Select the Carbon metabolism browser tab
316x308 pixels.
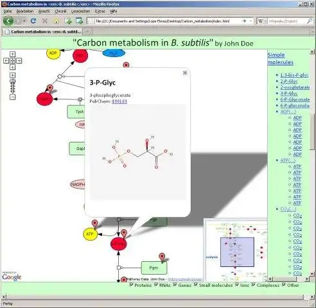click(x=42, y=31)
